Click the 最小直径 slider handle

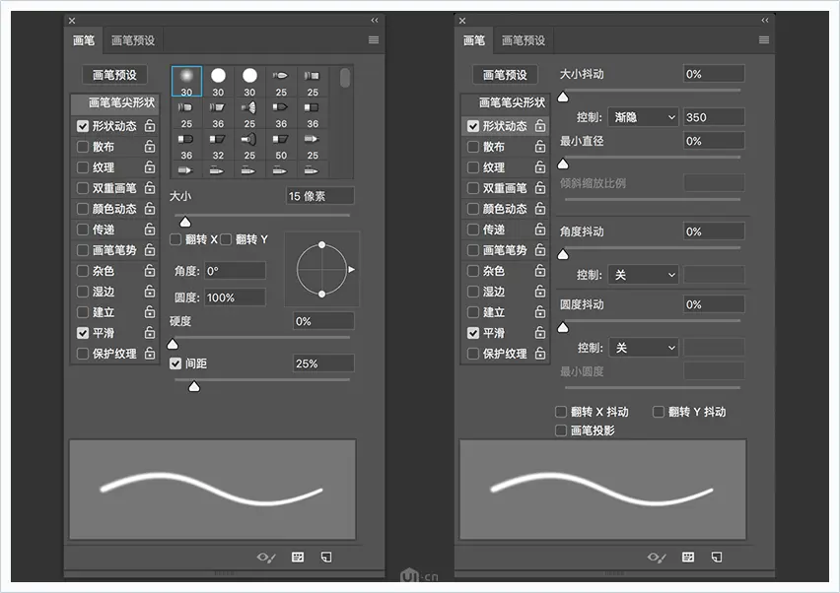pos(563,164)
